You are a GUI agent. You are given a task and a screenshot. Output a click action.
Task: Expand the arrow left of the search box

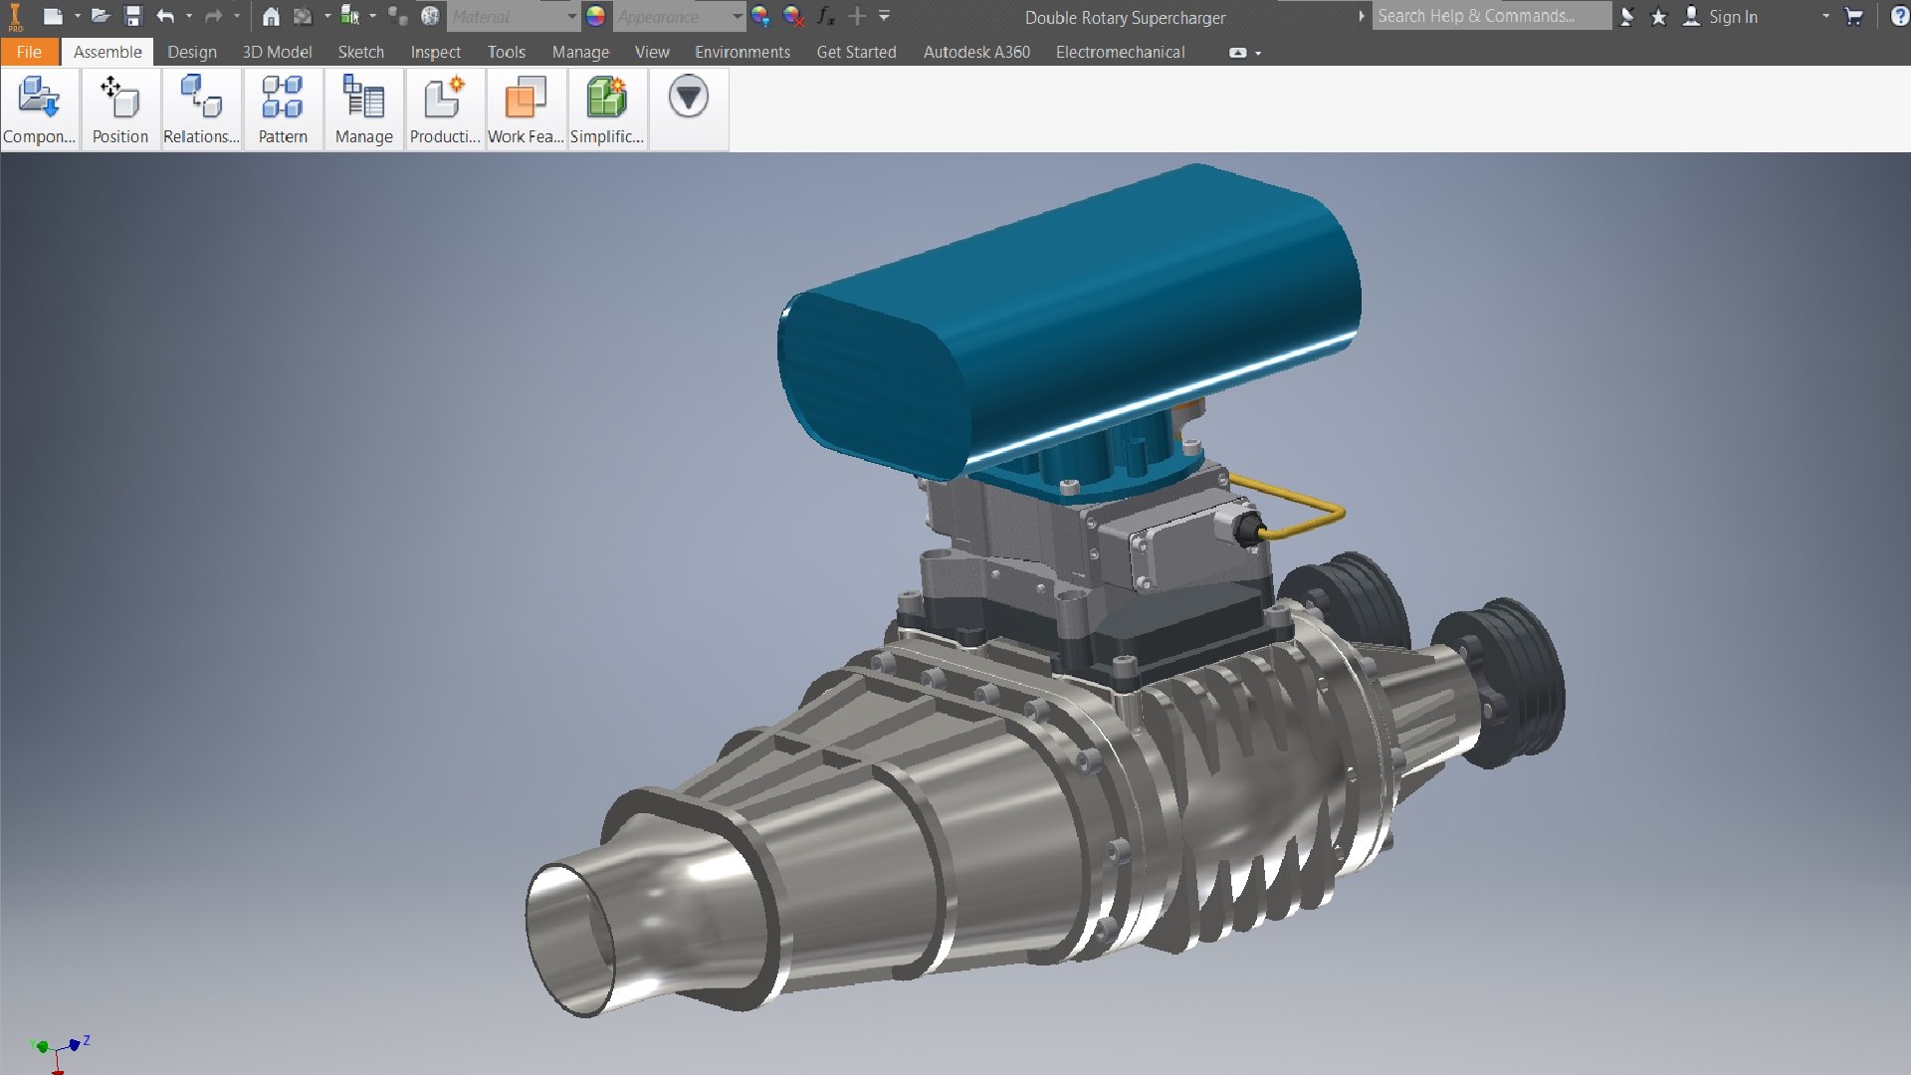[1361, 16]
